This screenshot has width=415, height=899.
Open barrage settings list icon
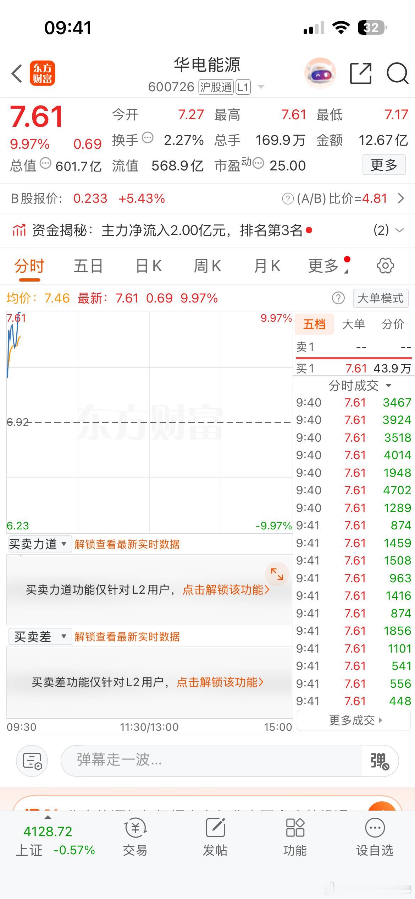(x=32, y=761)
